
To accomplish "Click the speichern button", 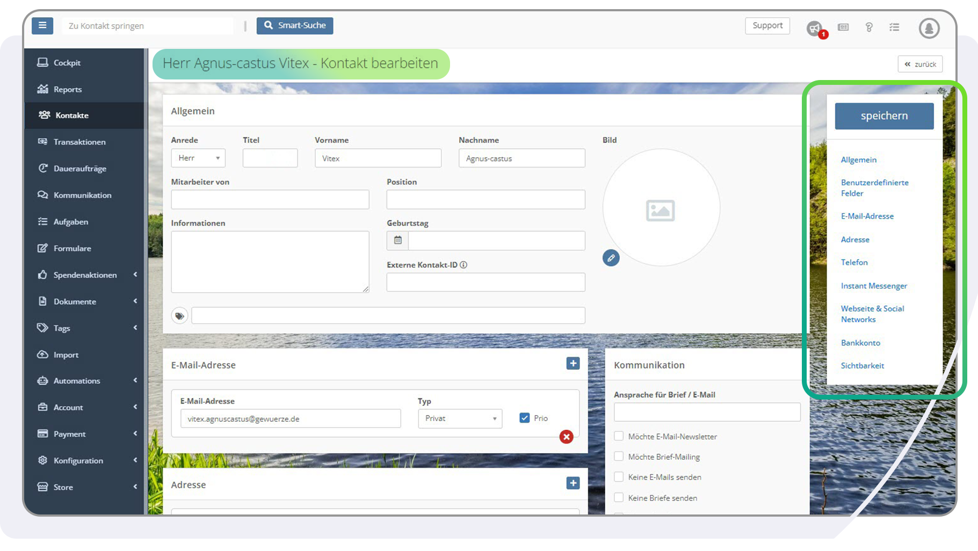I will [884, 115].
